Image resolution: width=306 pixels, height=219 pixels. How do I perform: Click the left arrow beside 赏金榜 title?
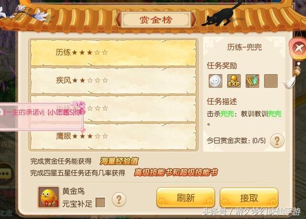tap(118, 20)
